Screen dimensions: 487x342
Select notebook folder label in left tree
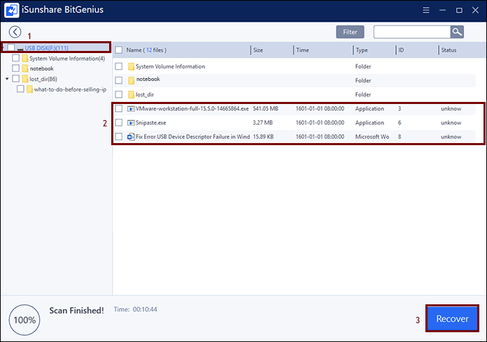pyautogui.click(x=41, y=68)
